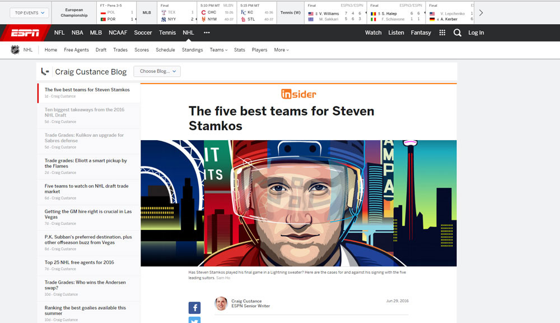Viewport: 560px width, 323px height.
Task: Open 'Top 25 NHL free agents for 2016'
Action: coord(89,266)
